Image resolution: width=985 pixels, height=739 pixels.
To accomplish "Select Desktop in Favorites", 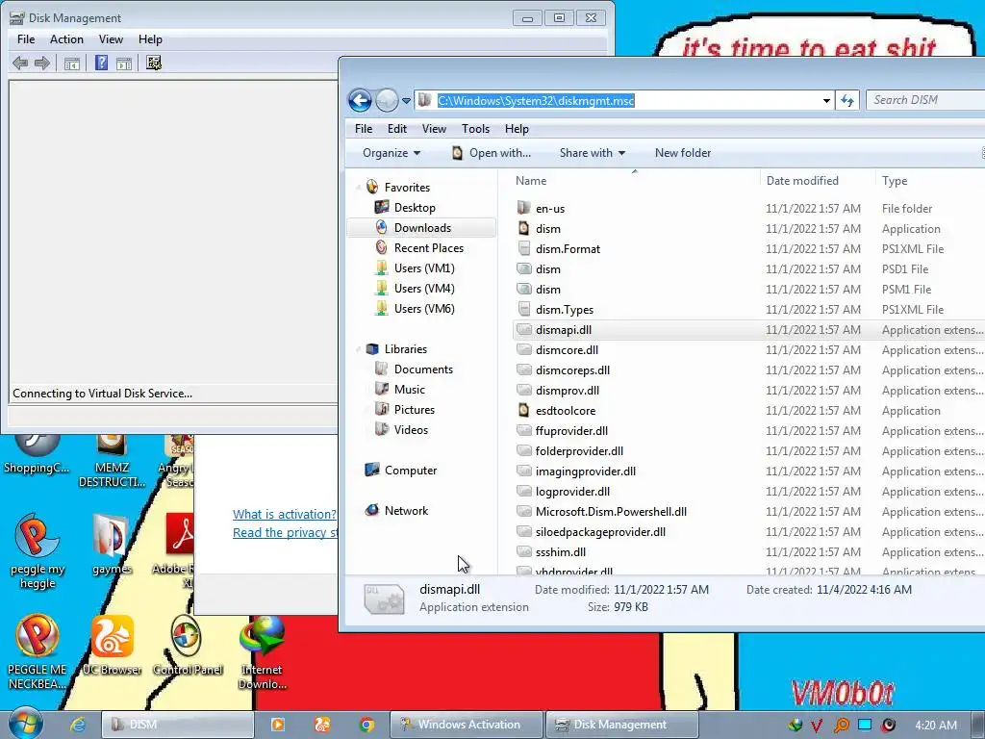I will (415, 208).
